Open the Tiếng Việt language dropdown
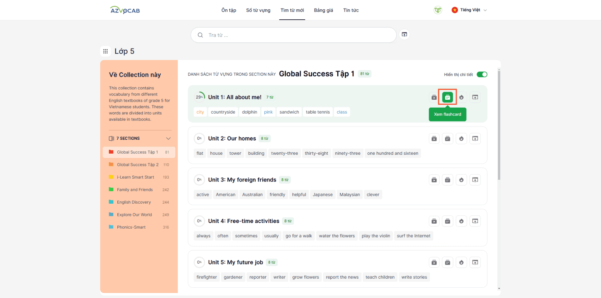Viewport: 601px width, 298px height. pos(469,10)
